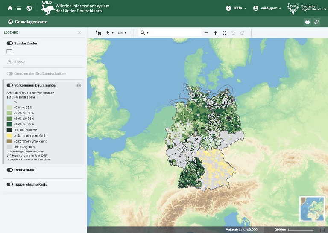Click the wild-gast user avatar icon

pos(256,8)
